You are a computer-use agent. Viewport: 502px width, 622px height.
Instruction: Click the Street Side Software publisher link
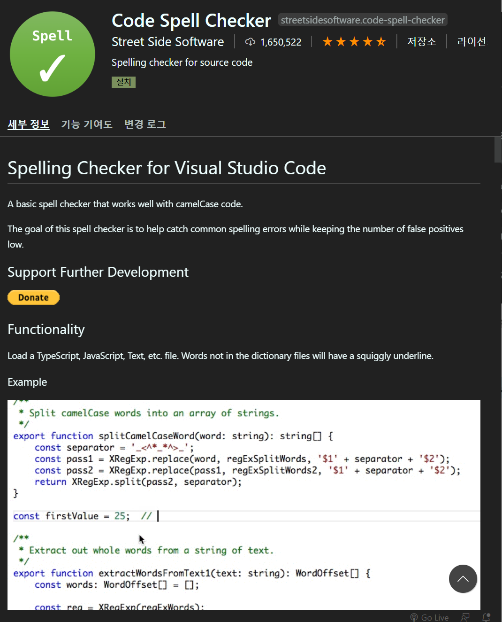tap(167, 42)
